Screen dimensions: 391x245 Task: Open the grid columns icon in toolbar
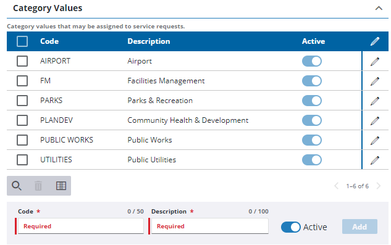click(x=61, y=186)
